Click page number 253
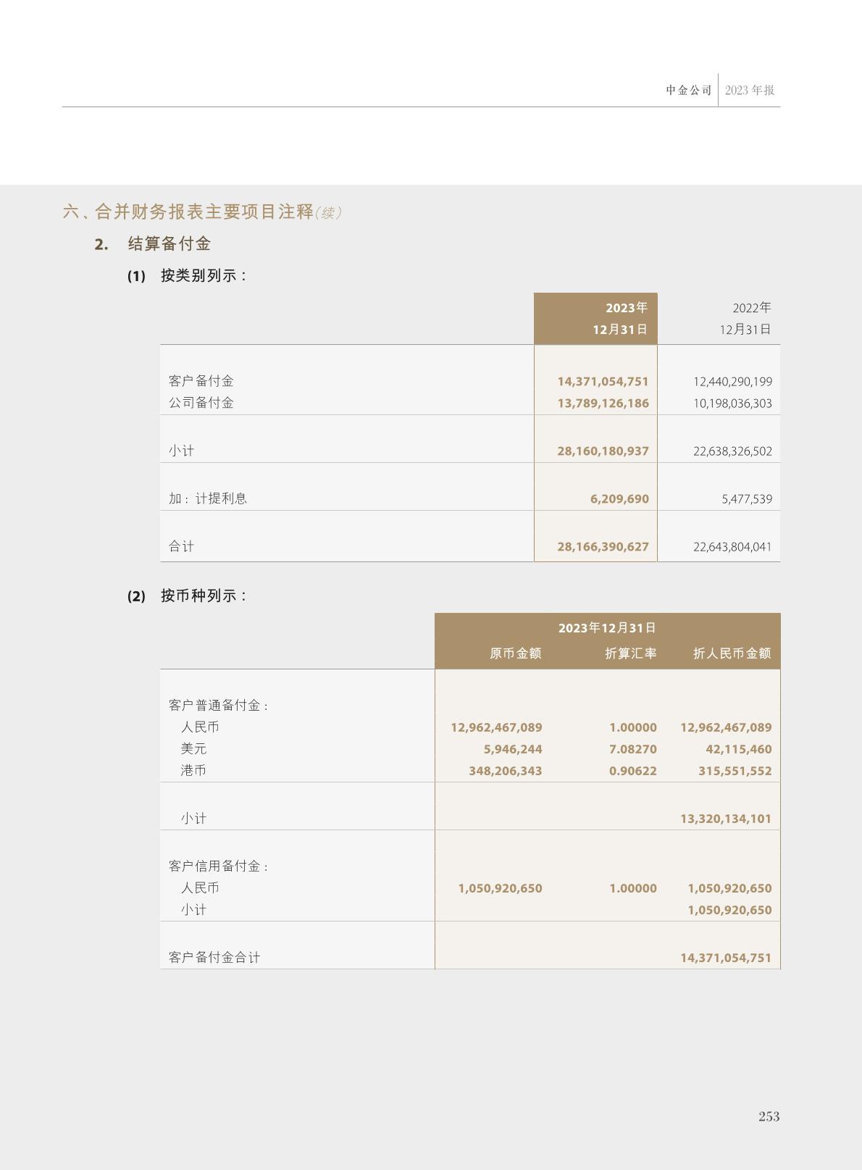The width and height of the screenshot is (862, 1170). pos(769,1116)
